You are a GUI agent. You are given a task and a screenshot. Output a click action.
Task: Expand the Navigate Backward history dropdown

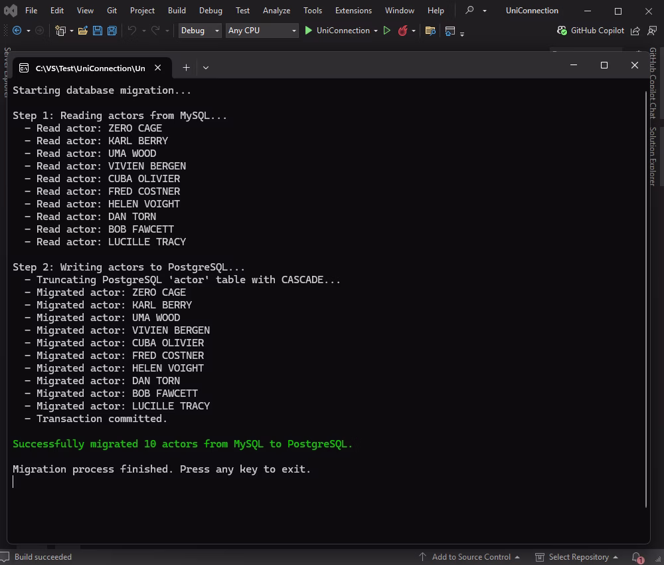[x=29, y=31]
